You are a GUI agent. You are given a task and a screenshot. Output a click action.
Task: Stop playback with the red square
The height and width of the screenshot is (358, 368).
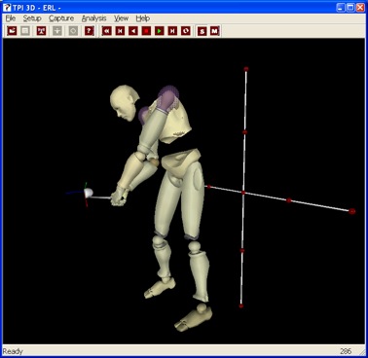click(146, 31)
